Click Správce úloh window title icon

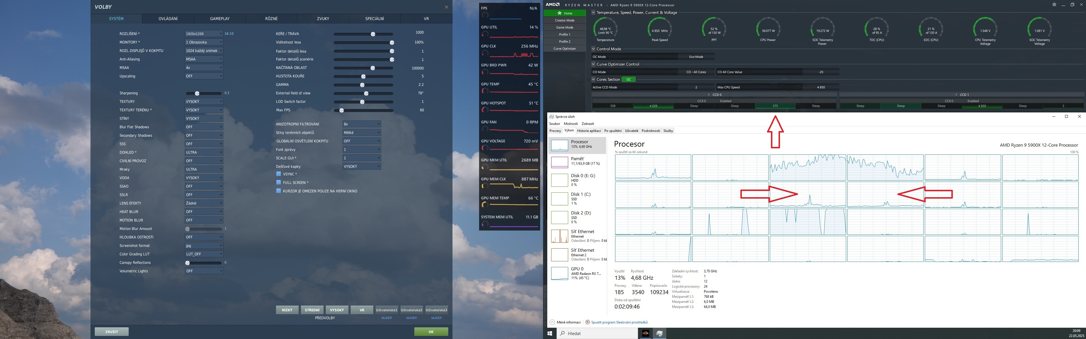pos(552,117)
